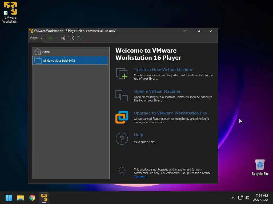This screenshot has height=204, width=273.
Task: Click the new virtual machine plus icon
Action: click(x=122, y=74)
